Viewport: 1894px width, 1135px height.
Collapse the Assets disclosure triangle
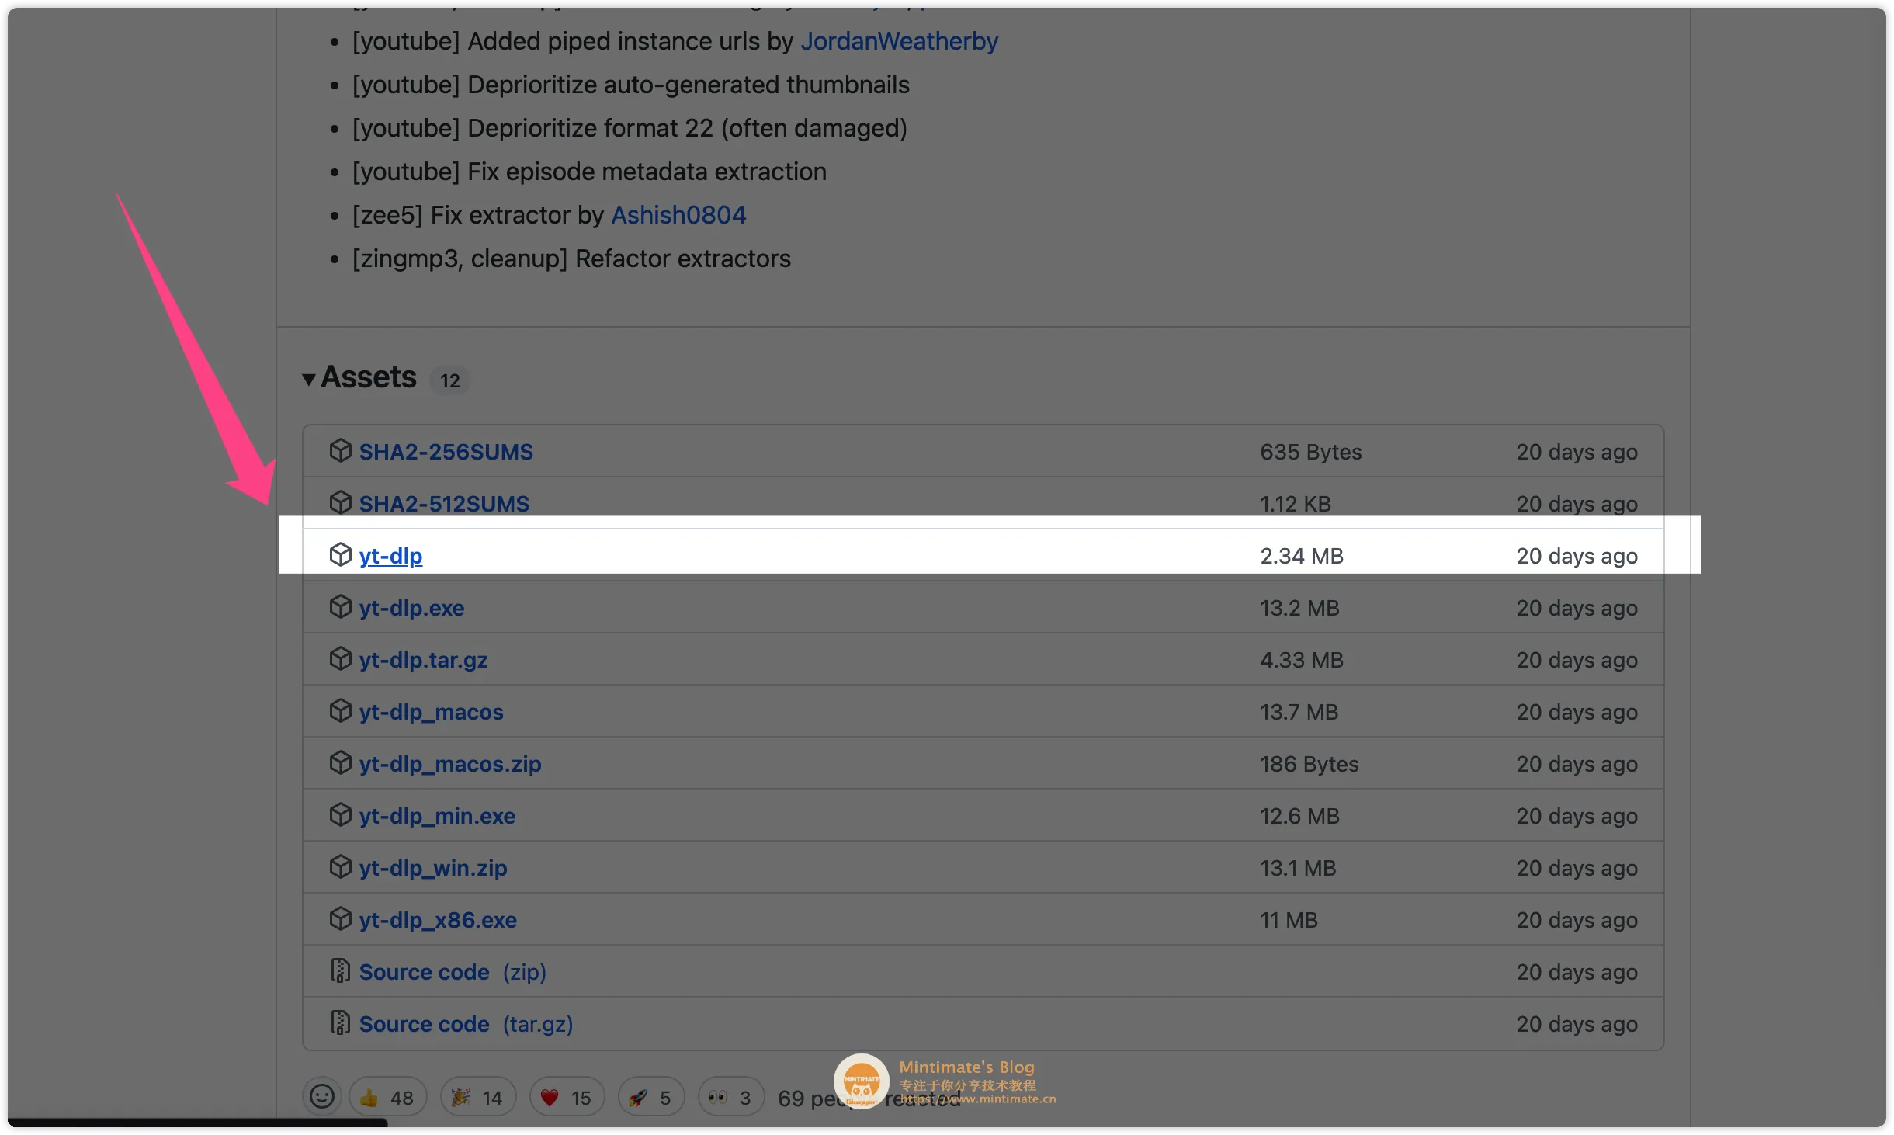point(309,379)
